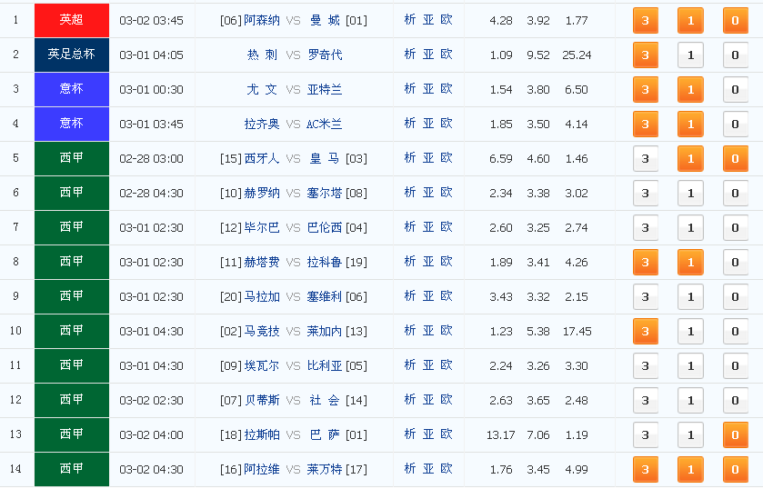Open 析 analysis for 尤文 vs 亚特兰大
Viewport: 763px width, 489px height.
(x=410, y=89)
